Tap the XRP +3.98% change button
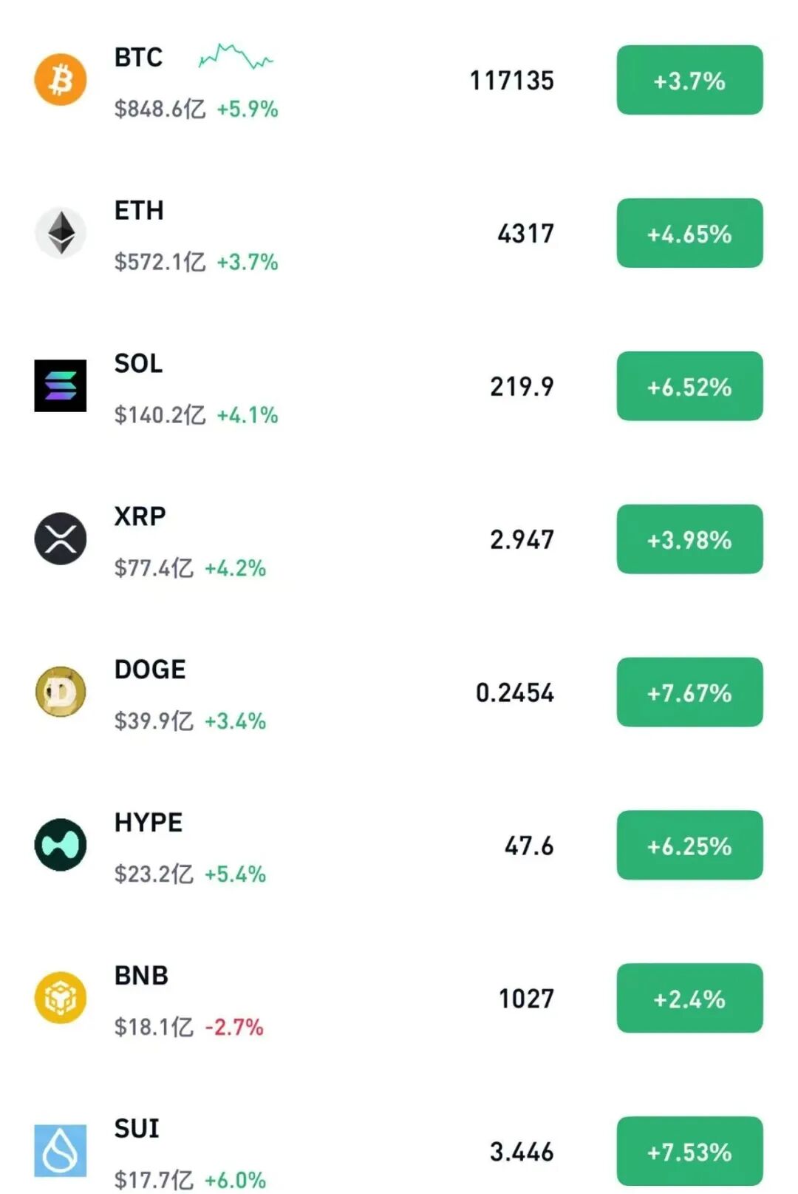Image resolution: width=798 pixels, height=1194 pixels. (x=689, y=539)
